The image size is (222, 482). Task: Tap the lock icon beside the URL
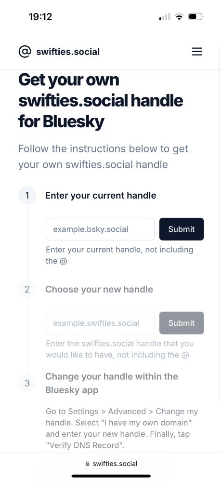88,464
